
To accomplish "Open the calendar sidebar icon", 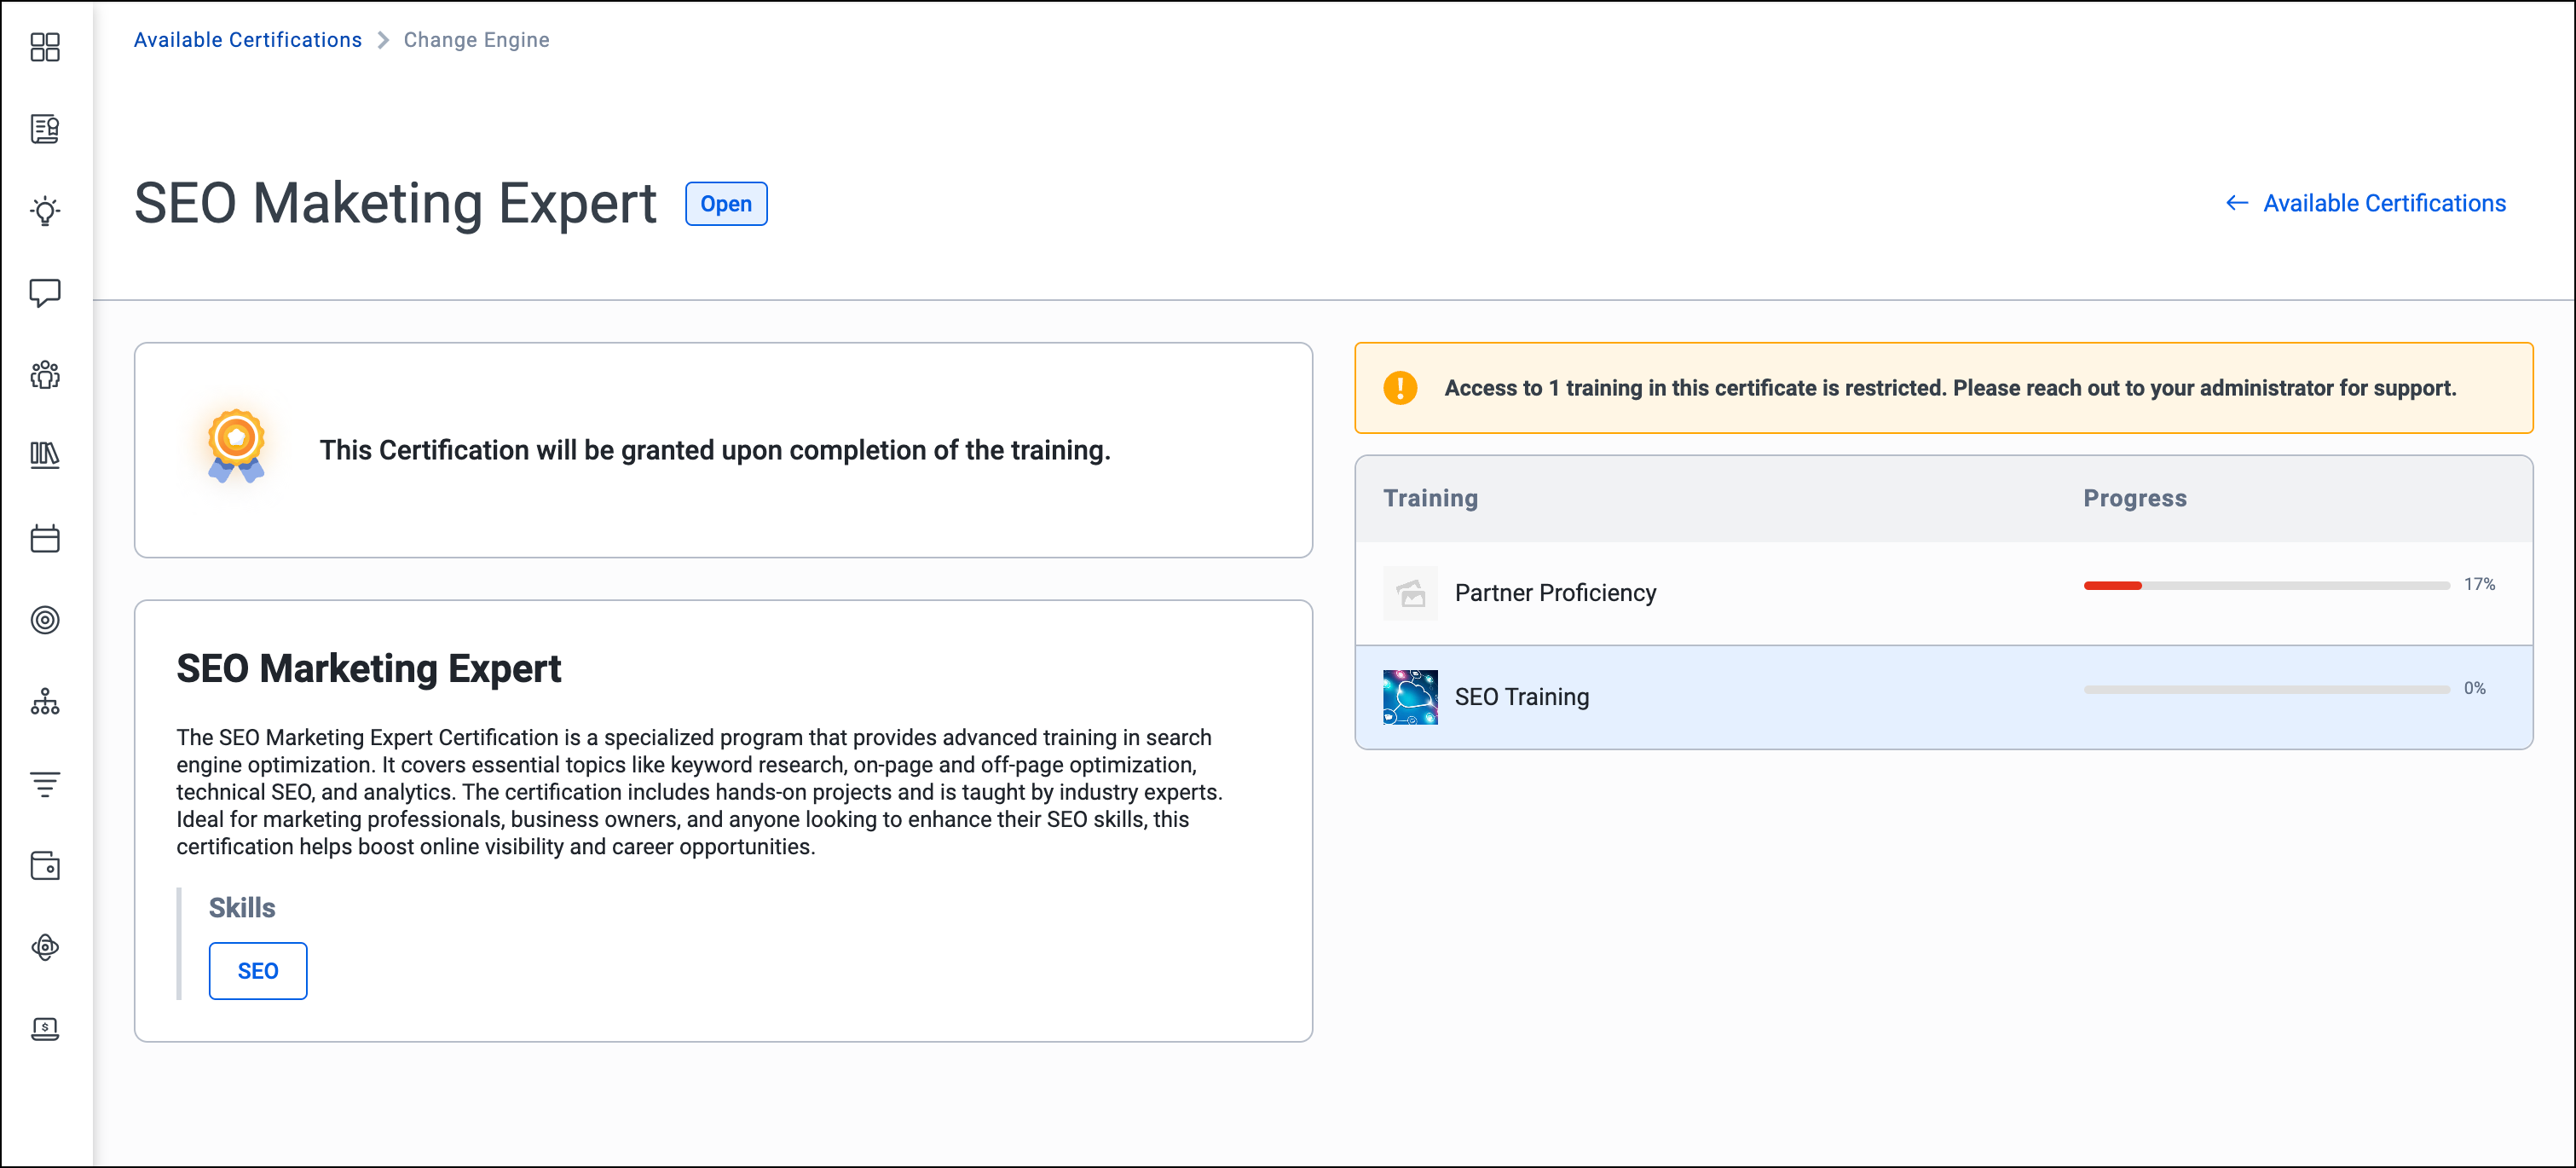I will point(45,538).
